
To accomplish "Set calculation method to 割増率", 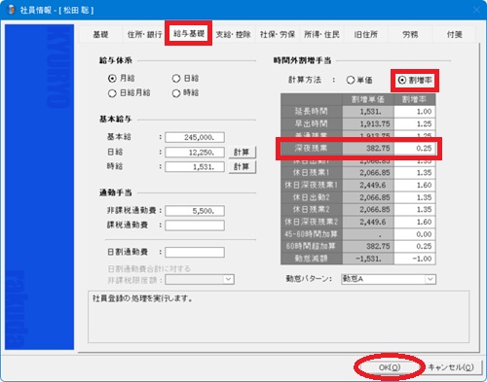I will [x=402, y=80].
